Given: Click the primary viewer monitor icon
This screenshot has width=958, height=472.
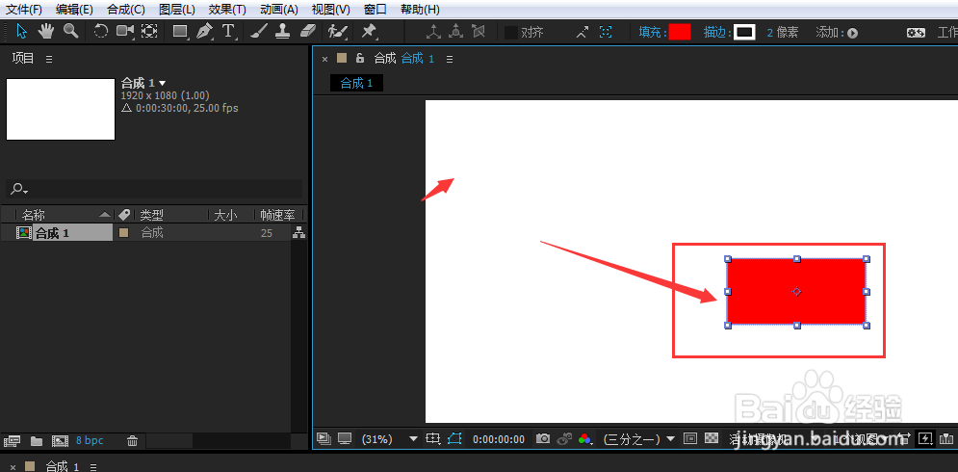Looking at the screenshot, I should click(x=346, y=438).
